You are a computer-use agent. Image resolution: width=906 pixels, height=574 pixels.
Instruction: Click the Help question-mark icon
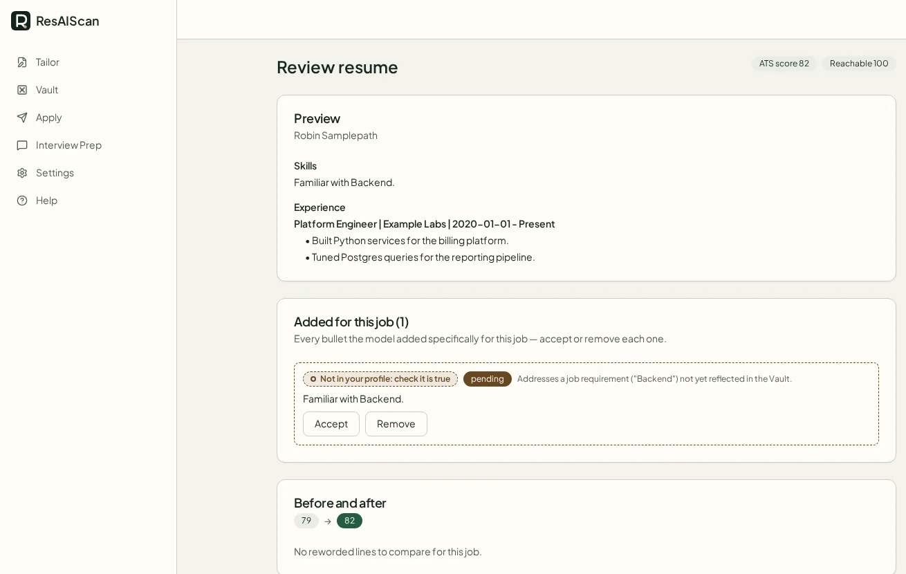(22, 201)
